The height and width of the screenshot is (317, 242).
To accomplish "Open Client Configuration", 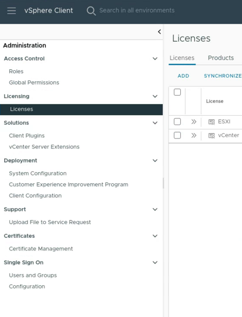I will [x=35, y=195].
